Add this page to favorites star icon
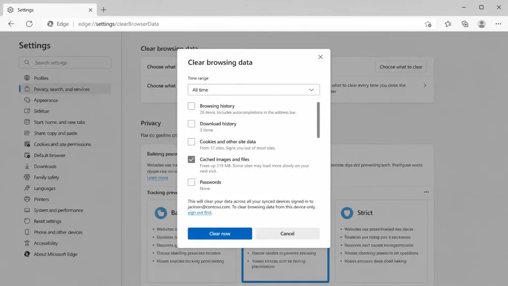This screenshot has width=508, height=286. (428, 24)
